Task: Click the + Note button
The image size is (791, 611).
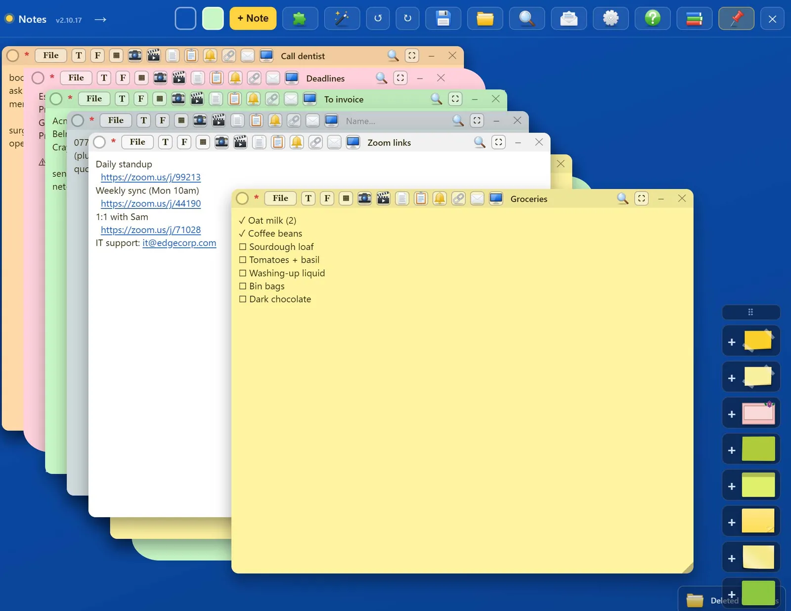Action: point(253,19)
